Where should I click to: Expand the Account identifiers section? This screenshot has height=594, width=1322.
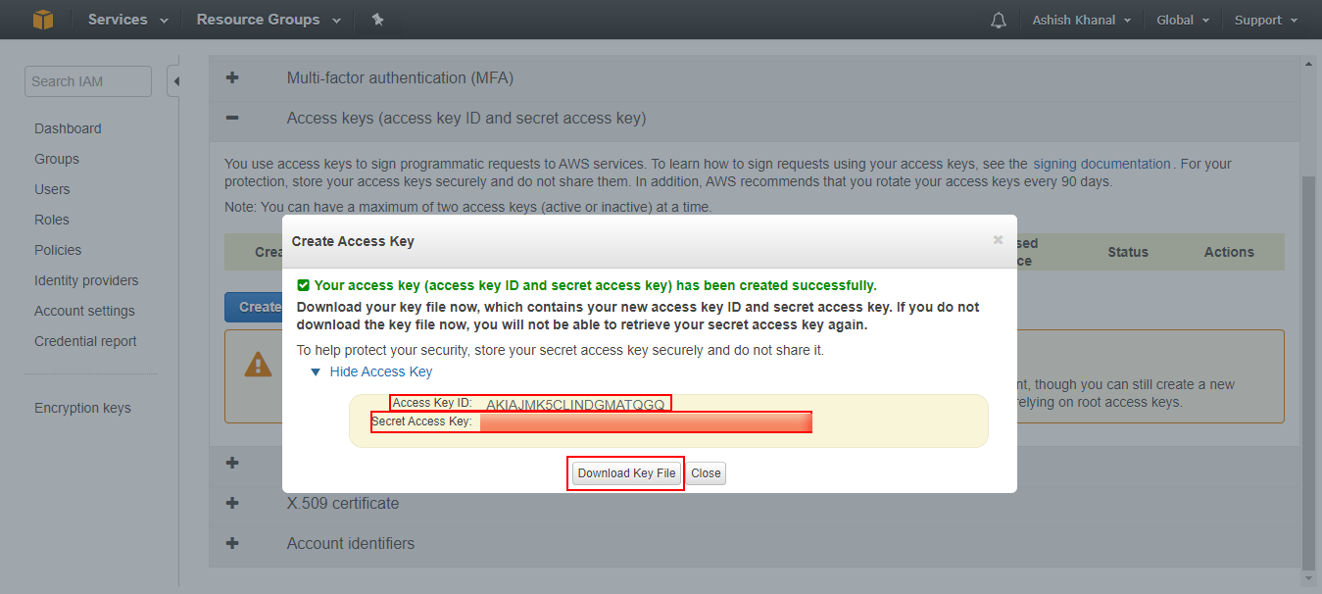pos(232,543)
